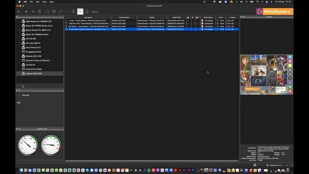Click the blank document toolbar icon
The width and height of the screenshot is (309, 174).
point(47,12)
